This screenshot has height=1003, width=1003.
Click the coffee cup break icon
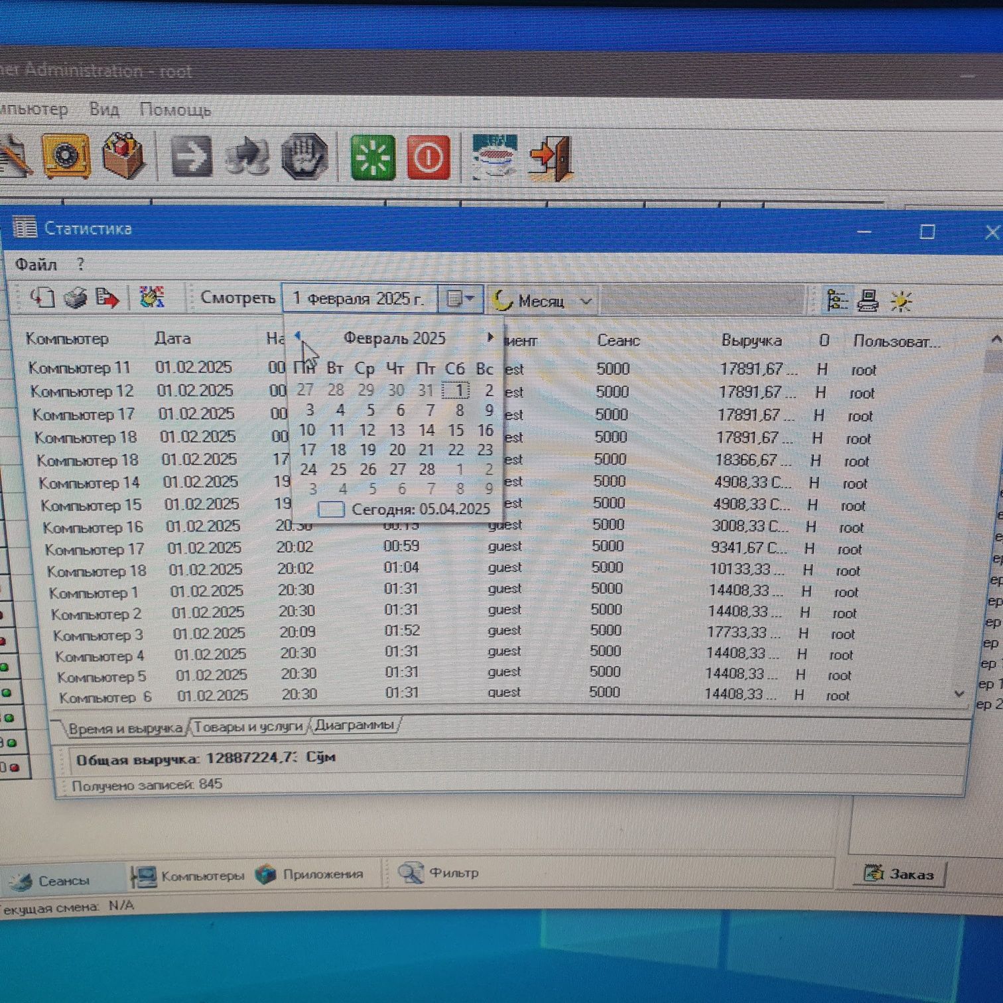pos(494,157)
